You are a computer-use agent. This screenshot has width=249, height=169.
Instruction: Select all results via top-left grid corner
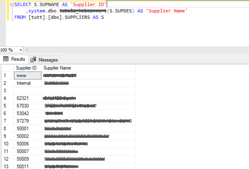(7, 68)
